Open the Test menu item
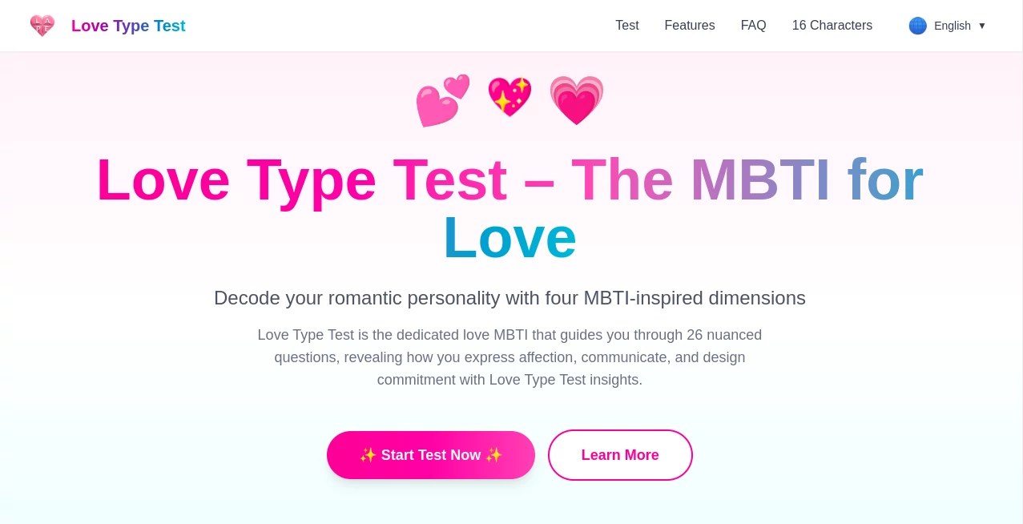 point(627,26)
